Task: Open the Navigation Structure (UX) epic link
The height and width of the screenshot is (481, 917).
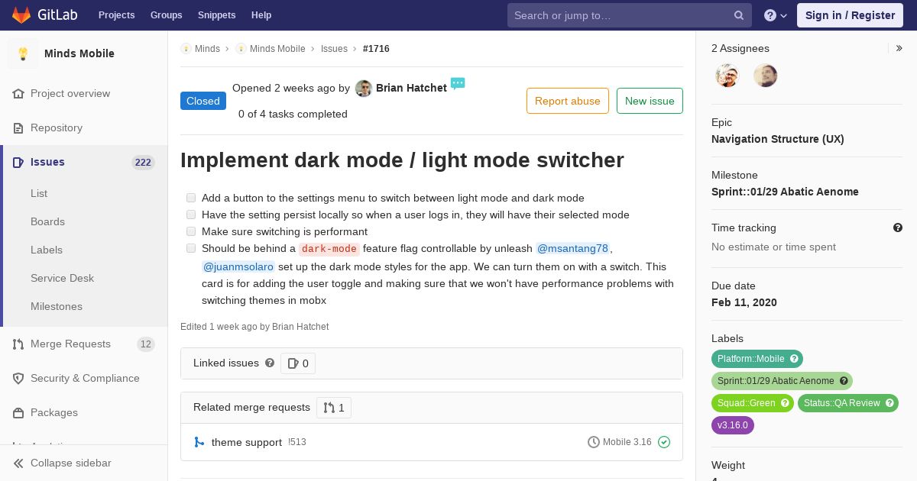Action: pyautogui.click(x=778, y=139)
